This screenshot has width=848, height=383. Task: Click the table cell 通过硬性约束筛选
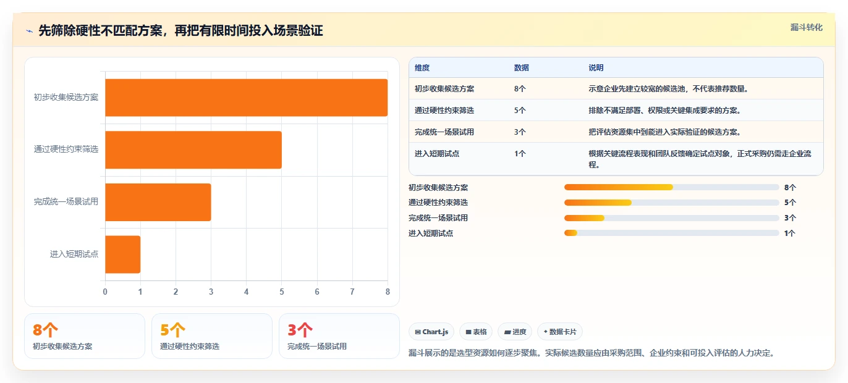pos(444,111)
